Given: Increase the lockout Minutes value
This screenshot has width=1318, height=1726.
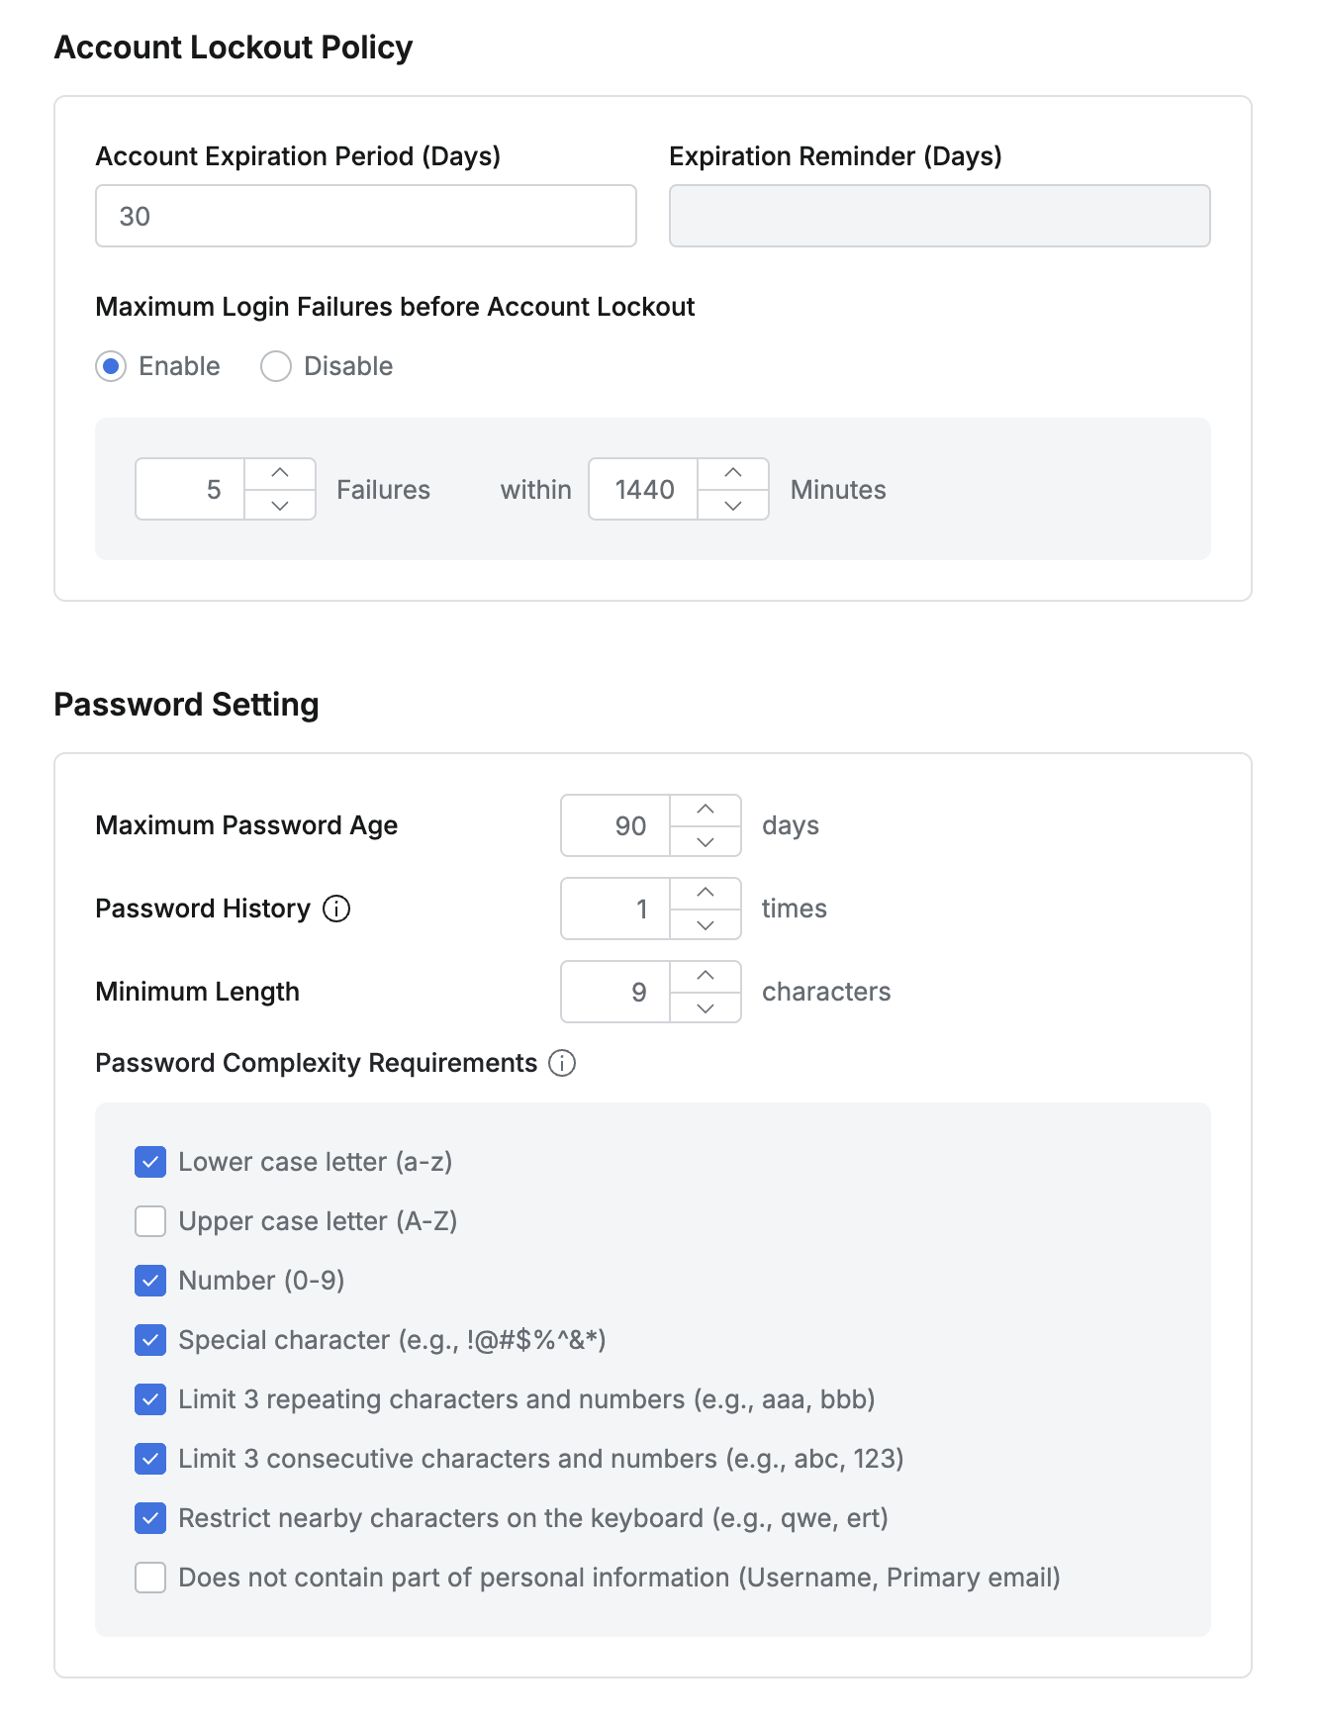Looking at the screenshot, I should [733, 474].
